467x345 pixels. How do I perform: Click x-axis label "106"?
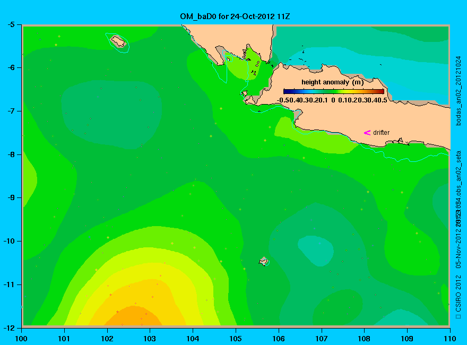pyautogui.click(x=279, y=339)
